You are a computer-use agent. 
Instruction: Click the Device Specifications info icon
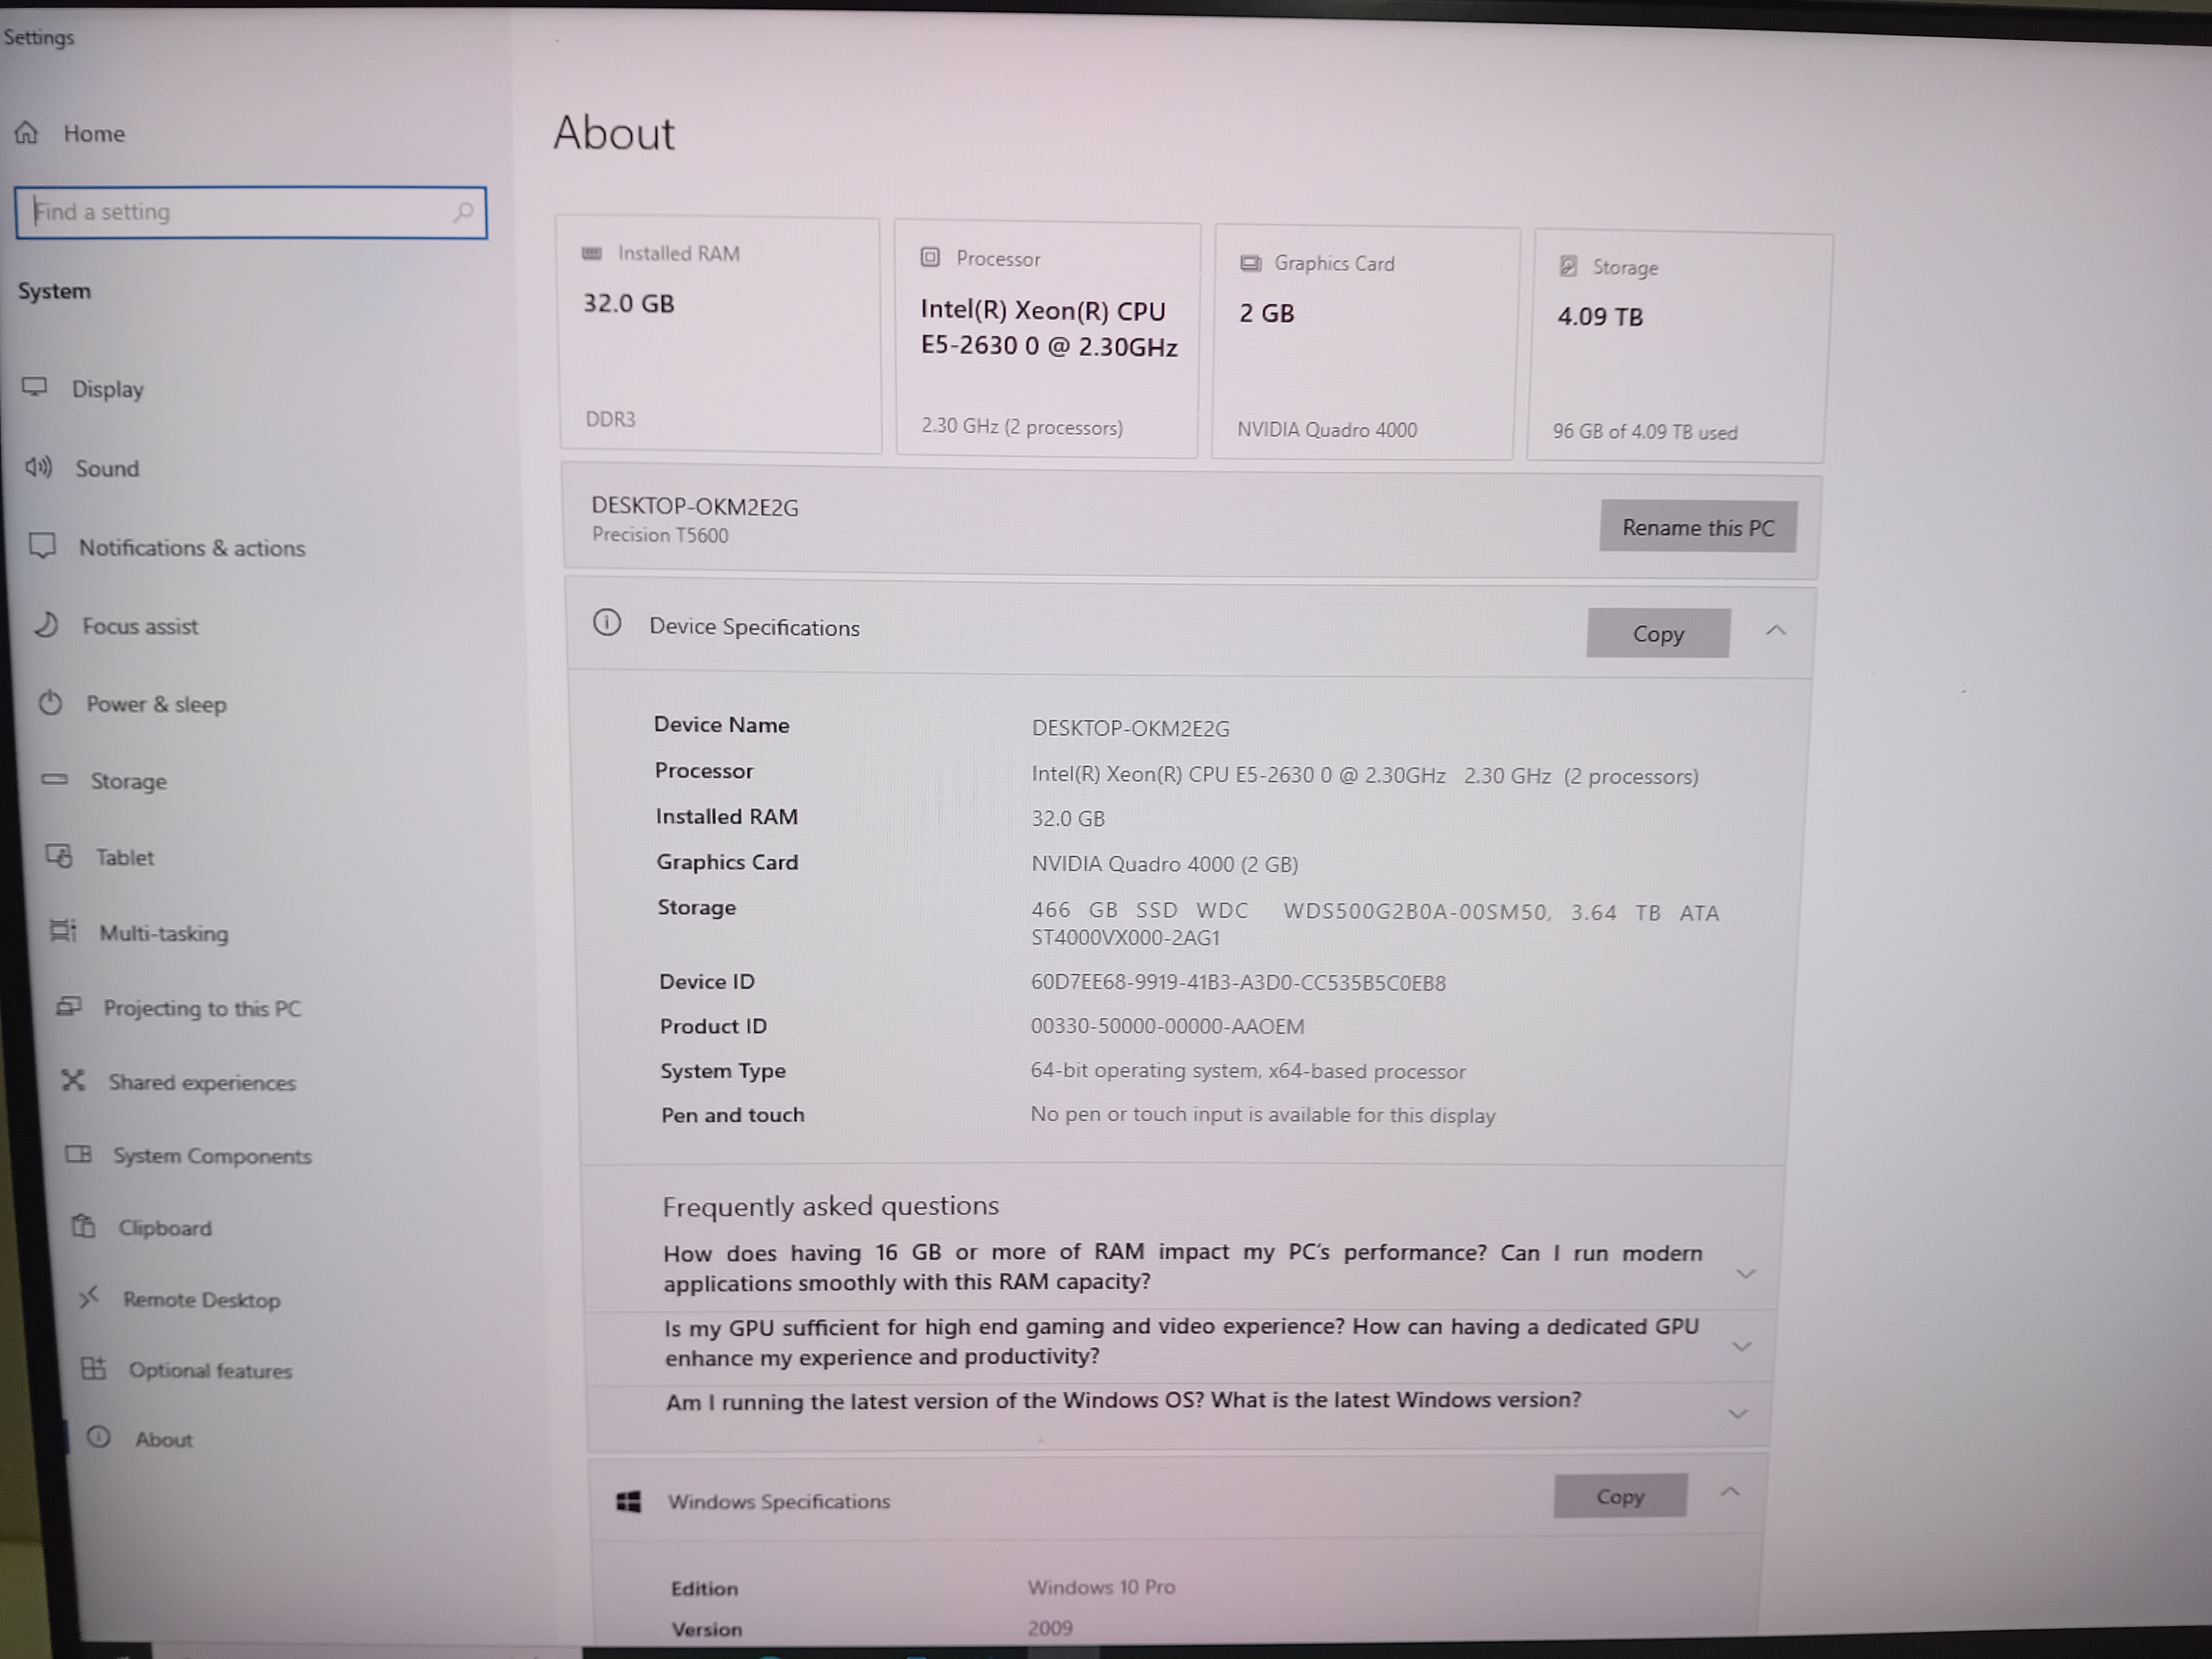(607, 623)
